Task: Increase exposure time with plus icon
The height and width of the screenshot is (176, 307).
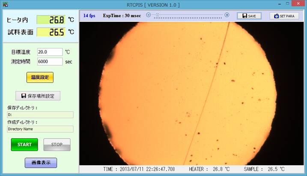Action: pos(227,15)
